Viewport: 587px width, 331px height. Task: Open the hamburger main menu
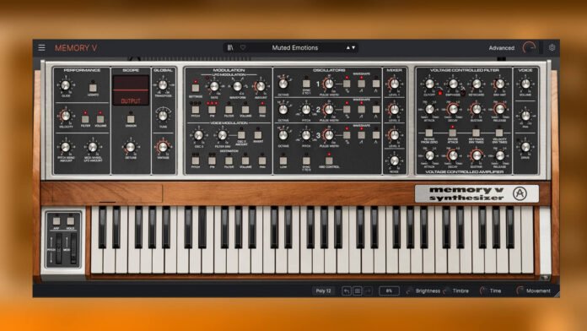click(x=41, y=47)
